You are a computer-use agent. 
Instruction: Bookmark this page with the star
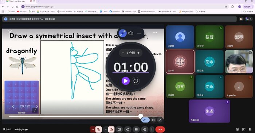(x=226, y=7)
